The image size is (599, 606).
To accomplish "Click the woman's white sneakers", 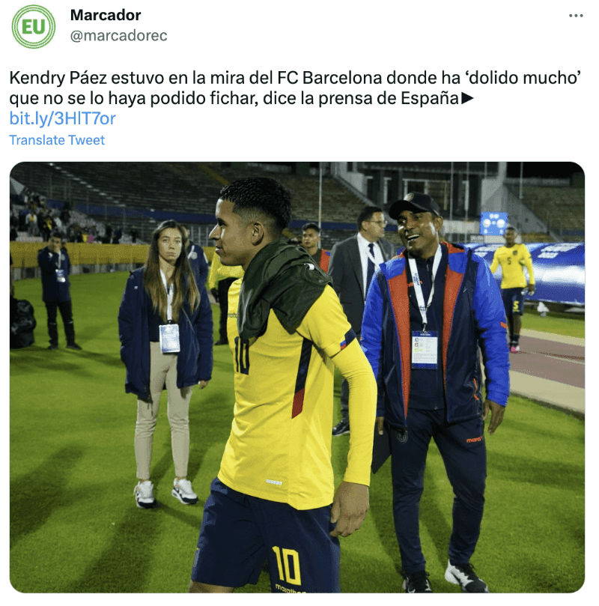I will pos(165,493).
